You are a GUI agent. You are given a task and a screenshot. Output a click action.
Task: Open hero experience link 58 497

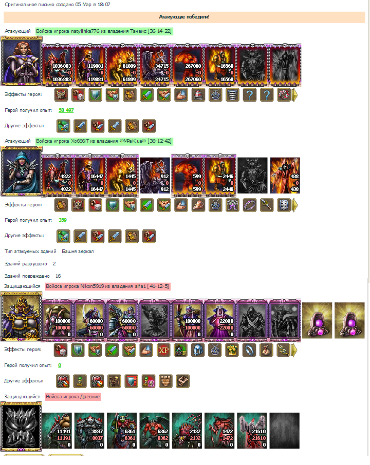click(66, 110)
